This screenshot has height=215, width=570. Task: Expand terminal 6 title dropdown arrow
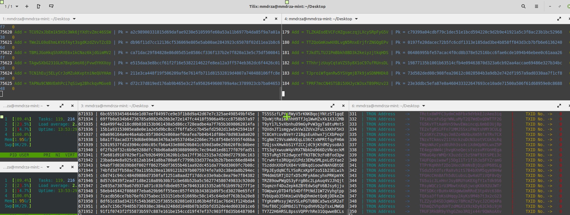tap(424, 106)
